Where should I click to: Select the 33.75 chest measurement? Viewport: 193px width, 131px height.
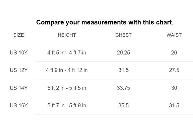(123, 88)
